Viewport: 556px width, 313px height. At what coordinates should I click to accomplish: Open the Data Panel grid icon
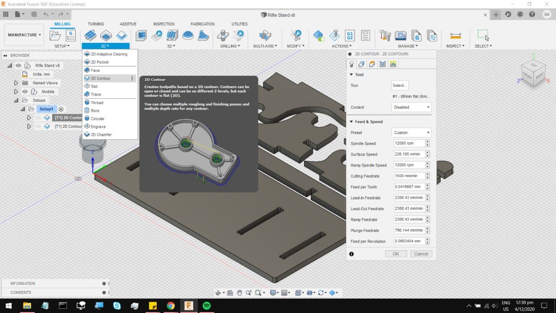[x=6, y=14]
